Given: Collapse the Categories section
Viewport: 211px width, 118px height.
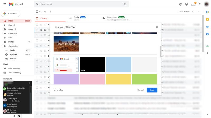Looking at the screenshot, I should (x=2, y=46).
